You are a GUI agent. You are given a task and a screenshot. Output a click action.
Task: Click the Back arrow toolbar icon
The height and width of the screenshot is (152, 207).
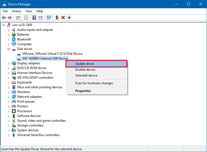pos(4,18)
